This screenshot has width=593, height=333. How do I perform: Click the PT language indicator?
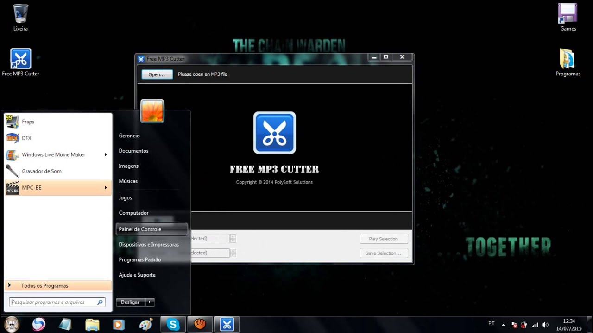pyautogui.click(x=492, y=323)
